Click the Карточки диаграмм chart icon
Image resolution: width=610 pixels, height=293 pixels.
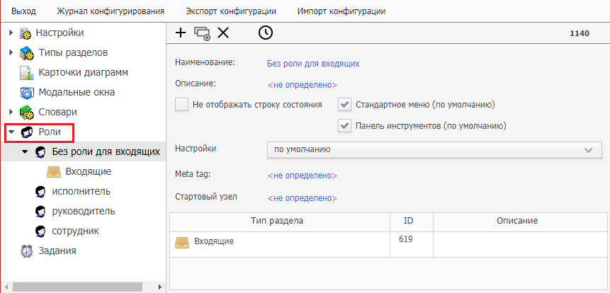[x=27, y=73]
